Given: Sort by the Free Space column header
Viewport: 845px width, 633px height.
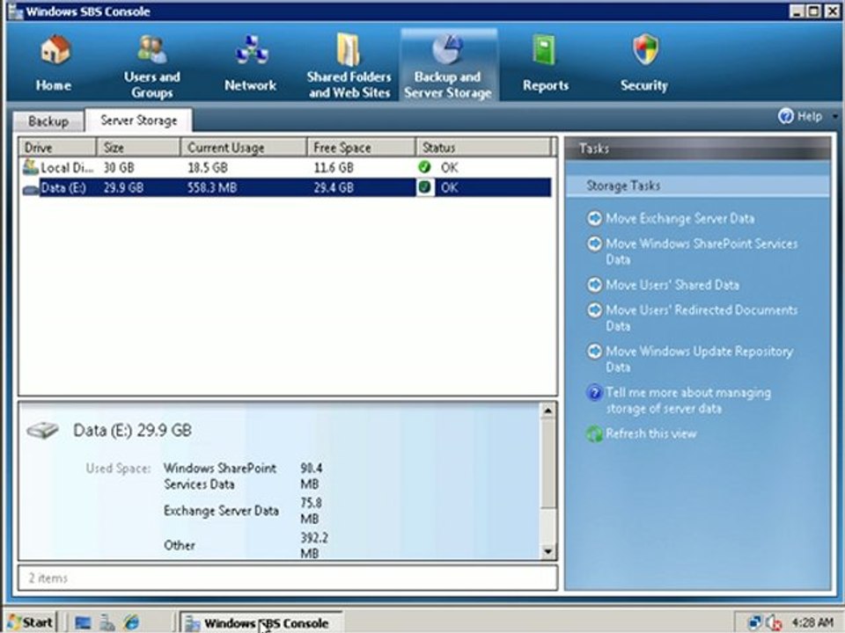Looking at the screenshot, I should [x=361, y=148].
